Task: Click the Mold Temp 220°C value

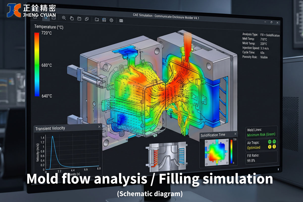Action: pyautogui.click(x=264, y=44)
